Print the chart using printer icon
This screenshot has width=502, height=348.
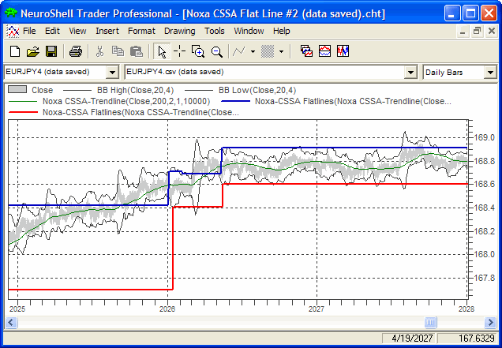click(x=76, y=51)
